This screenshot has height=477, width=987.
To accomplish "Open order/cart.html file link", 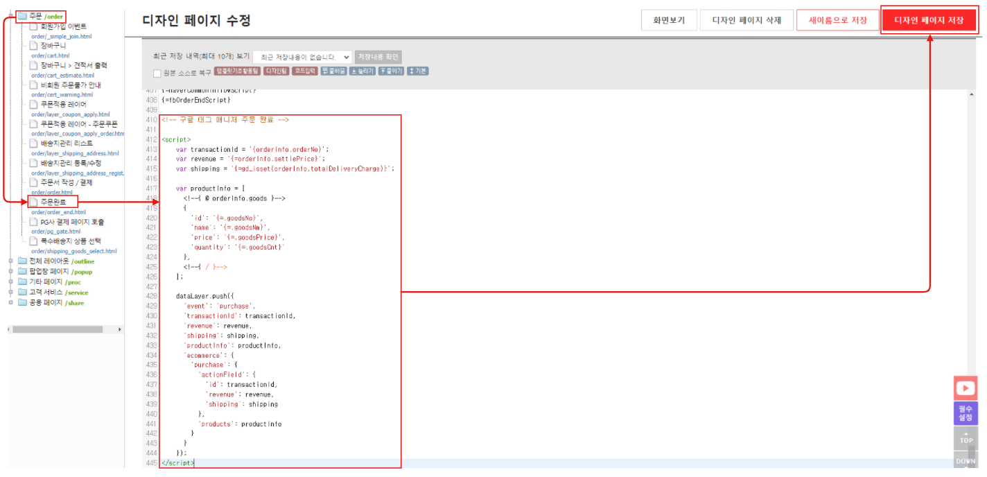I will point(50,55).
